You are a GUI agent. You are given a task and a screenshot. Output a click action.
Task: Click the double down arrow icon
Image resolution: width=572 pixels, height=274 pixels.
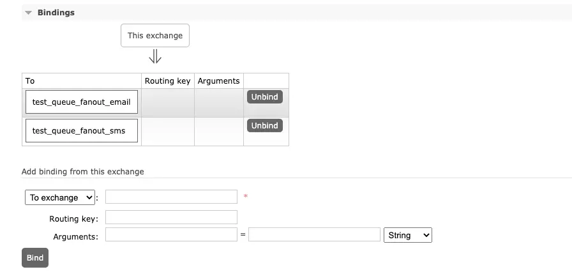pos(155,57)
